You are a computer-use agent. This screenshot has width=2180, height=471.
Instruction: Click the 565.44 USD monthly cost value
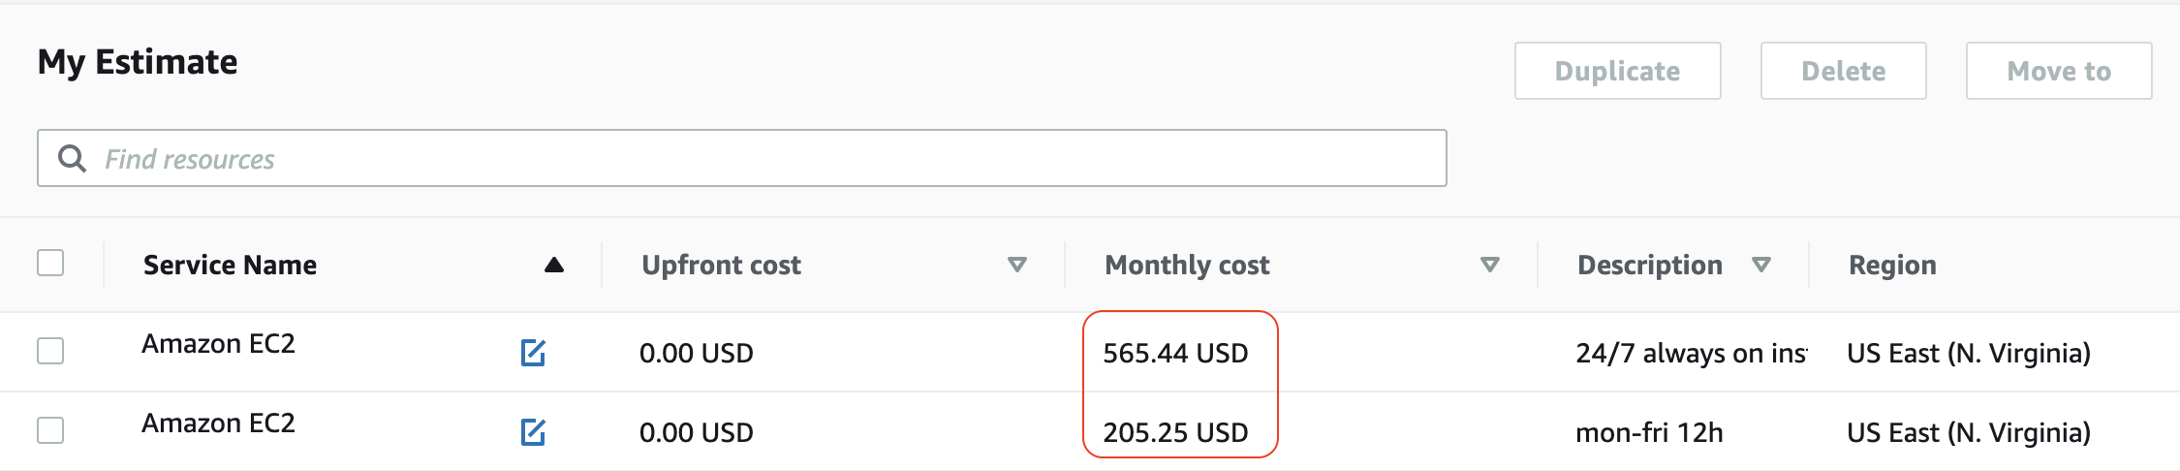click(x=1175, y=354)
